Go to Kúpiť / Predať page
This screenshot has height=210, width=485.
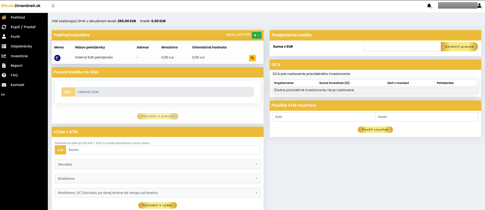click(23, 27)
